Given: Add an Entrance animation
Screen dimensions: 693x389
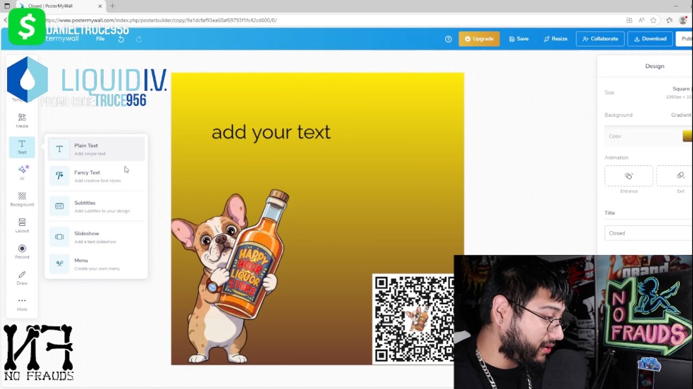Looking at the screenshot, I should click(629, 176).
